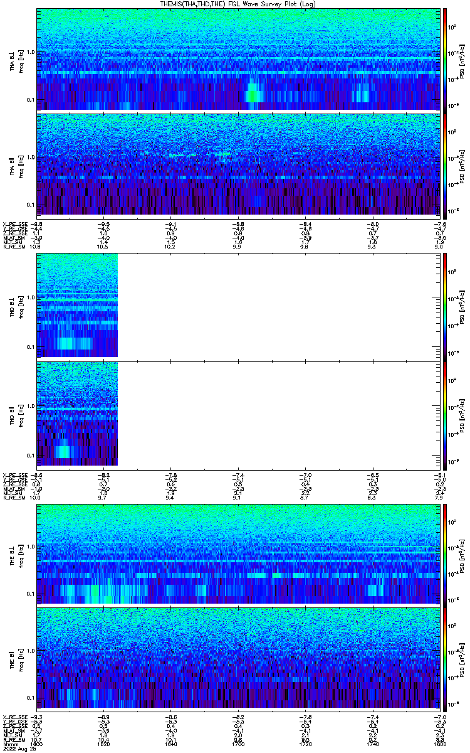Click the 1700 time tick label
The height and width of the screenshot is (753, 470).
[238, 744]
